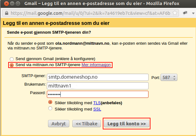Viewport: 196px width, 136px height.
Task: Go back with the '<< Tilbake' button
Action: tap(87, 124)
